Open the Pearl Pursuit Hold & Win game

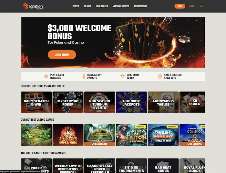pos(163,135)
